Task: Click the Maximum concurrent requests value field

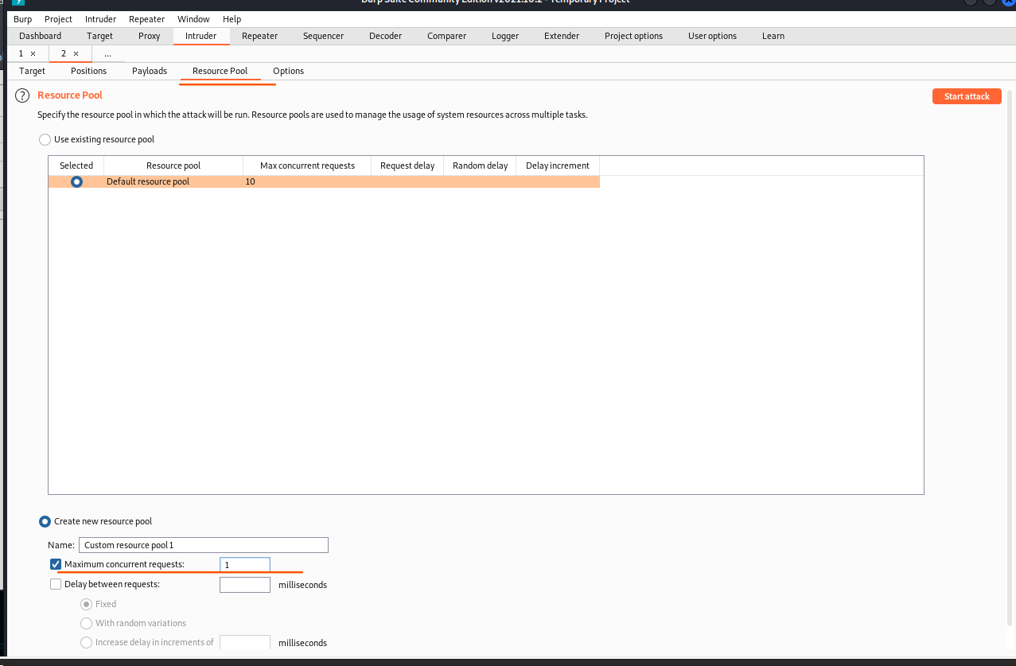Action: [x=245, y=564]
